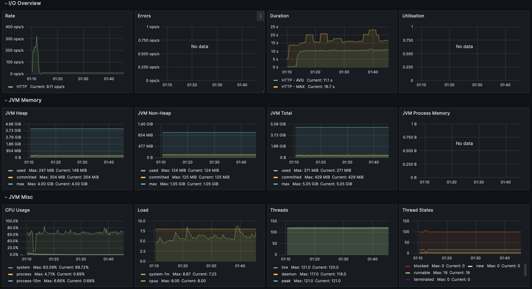This screenshot has height=289, width=532.
Task: Open the JVM Total panel title menu
Action: click(x=281, y=113)
